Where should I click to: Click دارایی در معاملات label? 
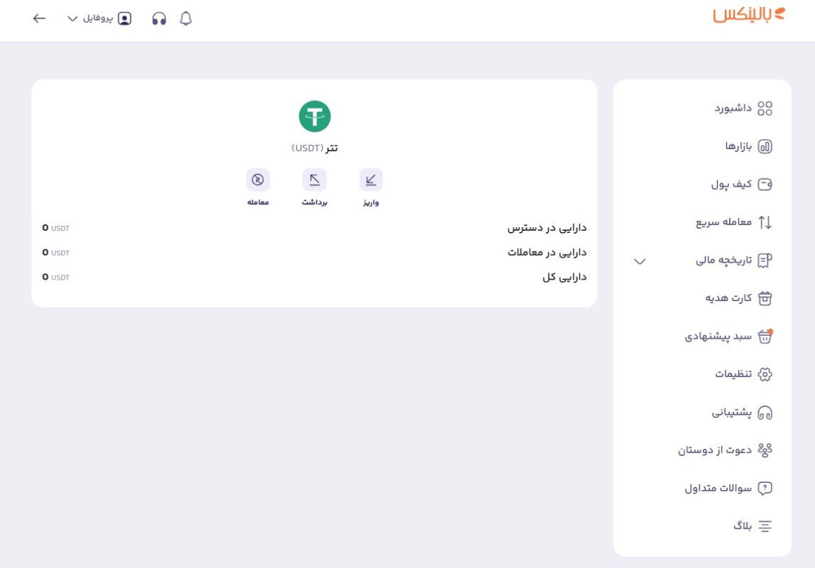(x=547, y=253)
